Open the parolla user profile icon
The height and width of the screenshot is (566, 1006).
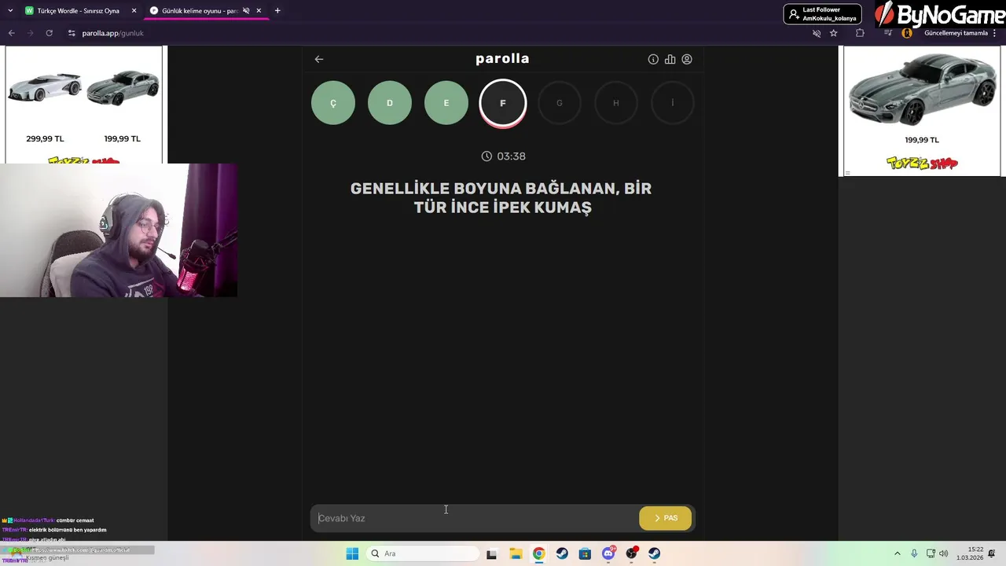687,59
